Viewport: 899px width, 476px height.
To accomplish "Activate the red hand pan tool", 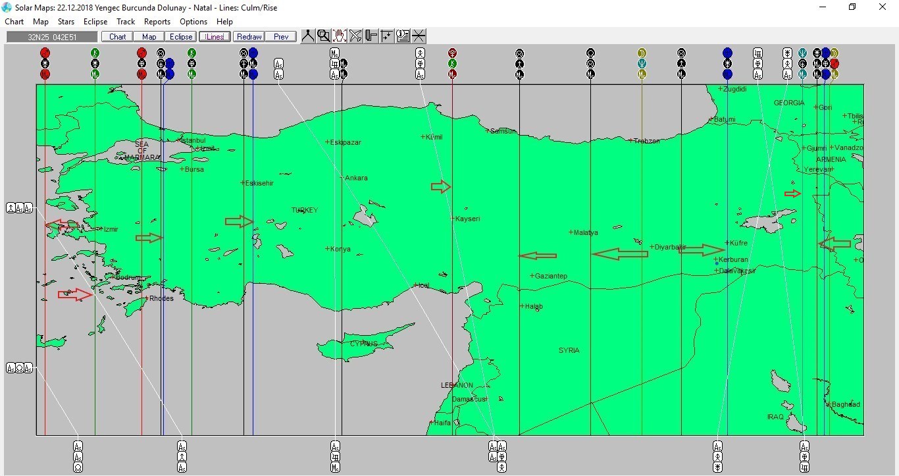I will pos(340,36).
